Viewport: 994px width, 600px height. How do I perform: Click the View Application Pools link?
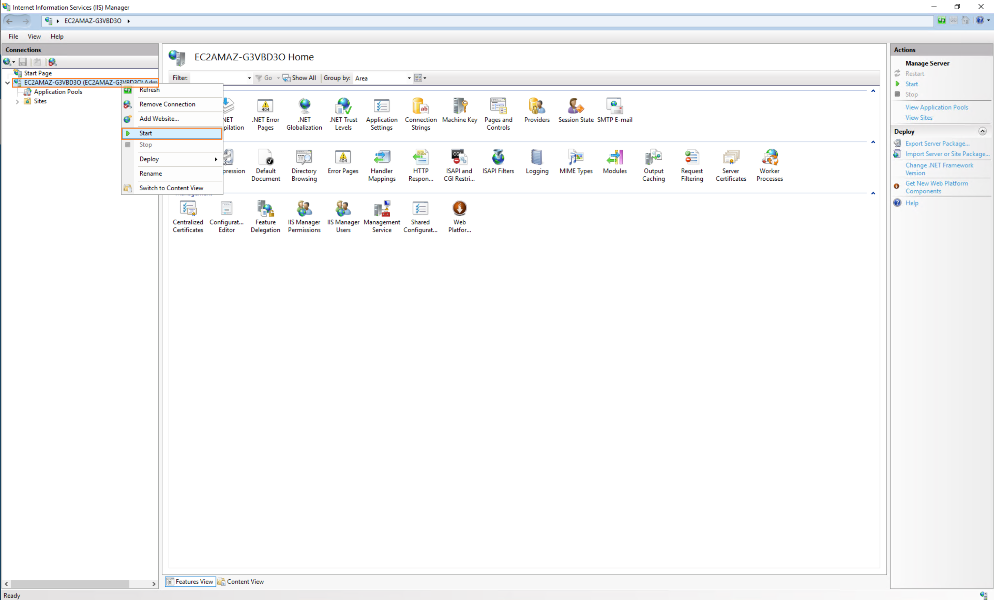click(x=936, y=107)
